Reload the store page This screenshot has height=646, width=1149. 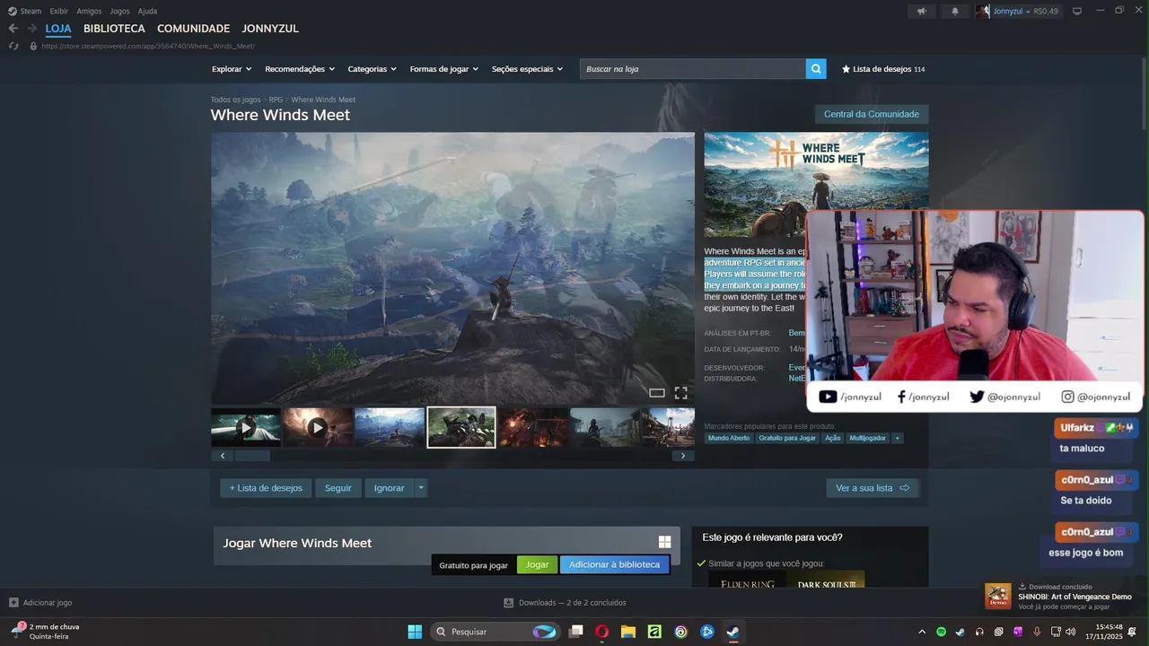tap(13, 46)
